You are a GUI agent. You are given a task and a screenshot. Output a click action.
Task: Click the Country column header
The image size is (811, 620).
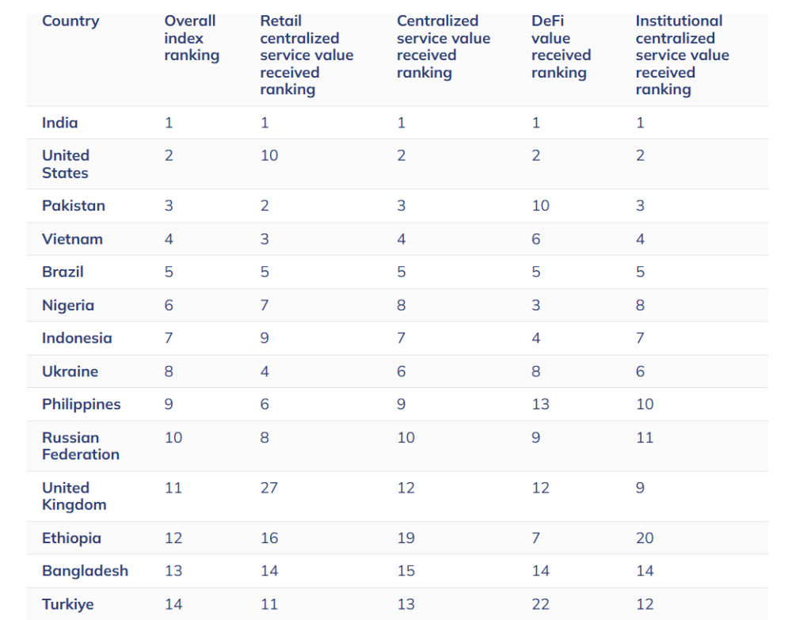[70, 21]
